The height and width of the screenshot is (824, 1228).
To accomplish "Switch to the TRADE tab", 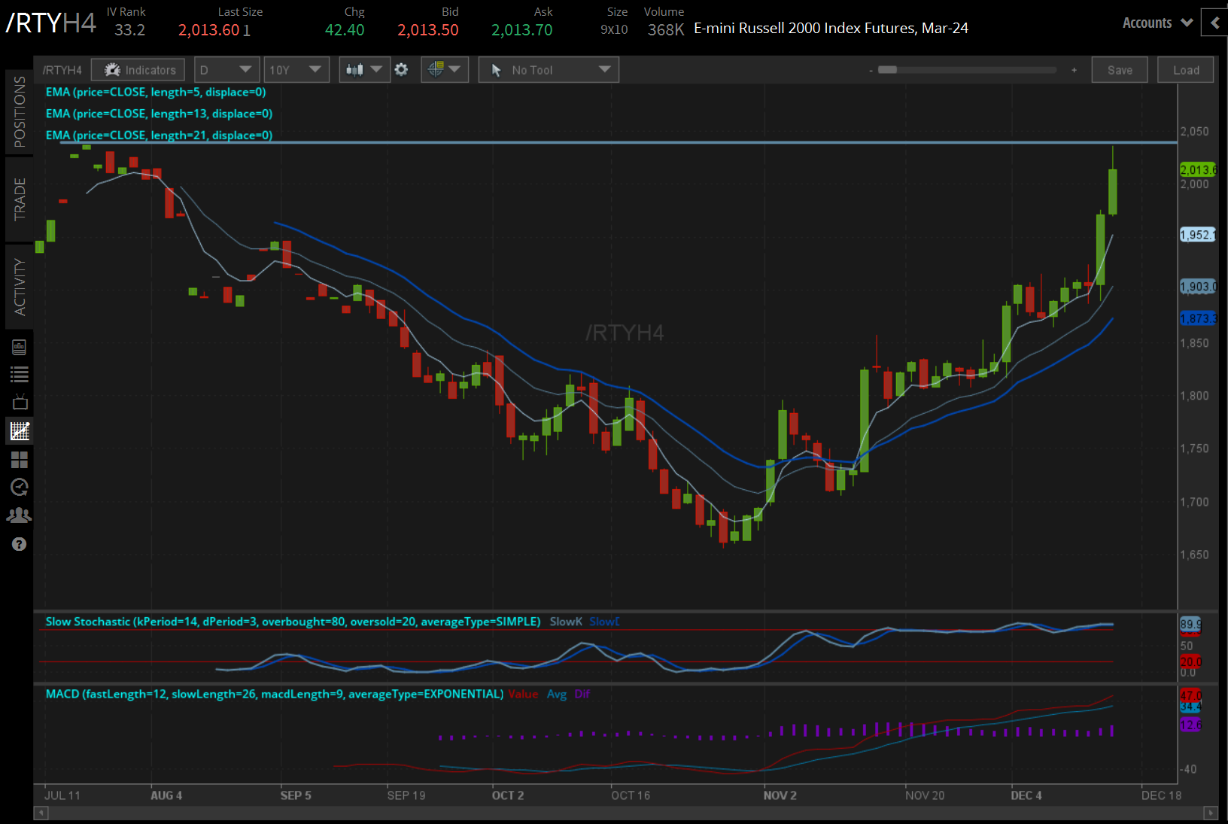I will pyautogui.click(x=20, y=199).
